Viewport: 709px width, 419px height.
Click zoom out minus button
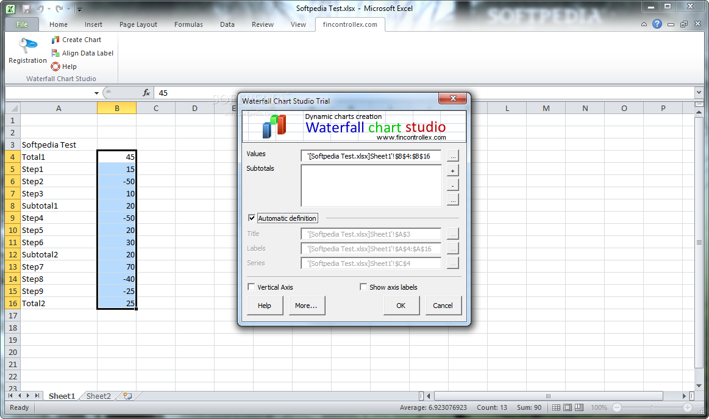coord(617,407)
